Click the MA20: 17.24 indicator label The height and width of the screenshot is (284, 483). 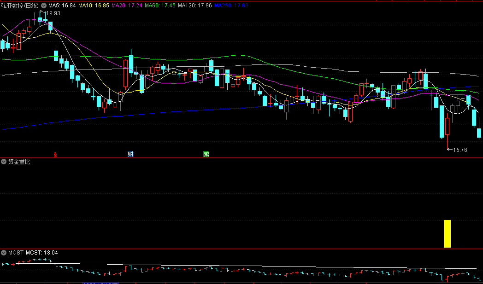(127, 6)
